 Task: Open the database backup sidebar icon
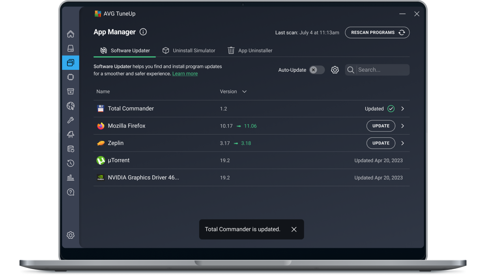click(71, 149)
